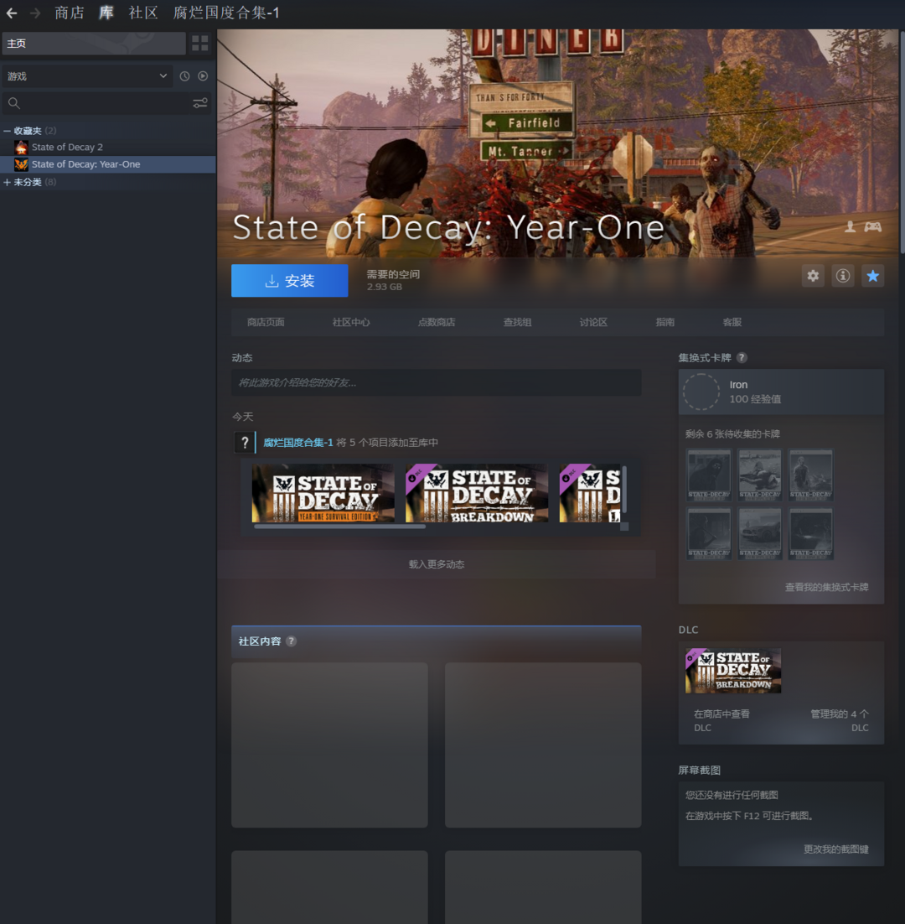Open the 库 menu

(x=106, y=13)
